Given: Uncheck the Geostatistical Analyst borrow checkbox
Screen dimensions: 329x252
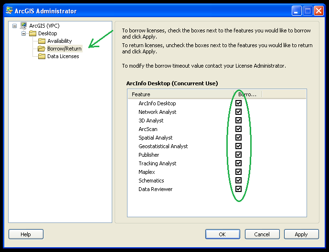Looking at the screenshot, I should [238, 146].
